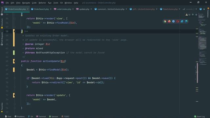This screenshot has width=210, height=118.
Task: Click the green change marker at line 63
Action: [x=14, y=53]
